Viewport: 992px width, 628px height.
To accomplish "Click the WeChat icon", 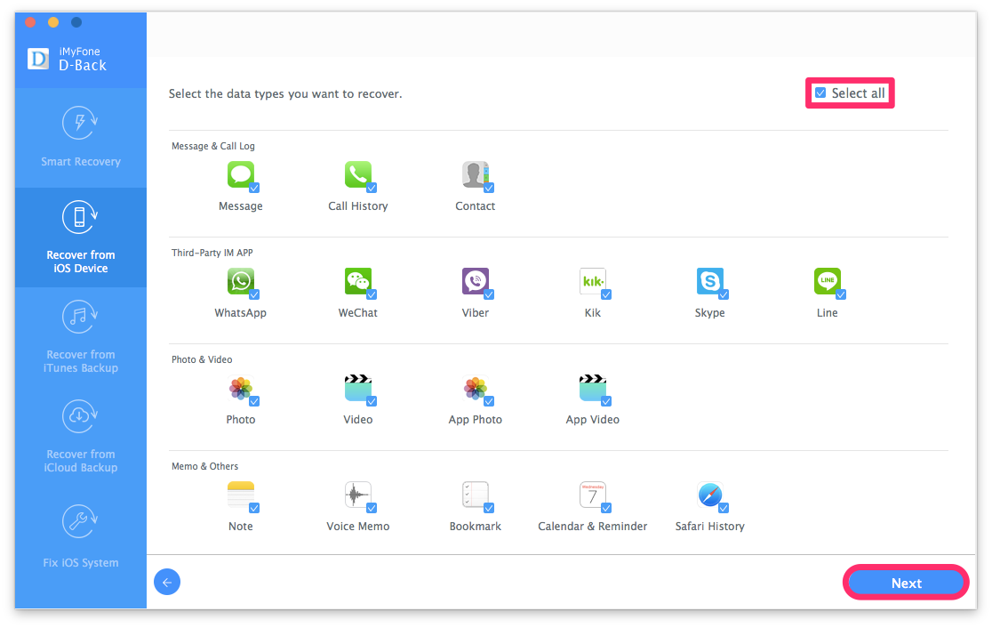I will pos(358,281).
